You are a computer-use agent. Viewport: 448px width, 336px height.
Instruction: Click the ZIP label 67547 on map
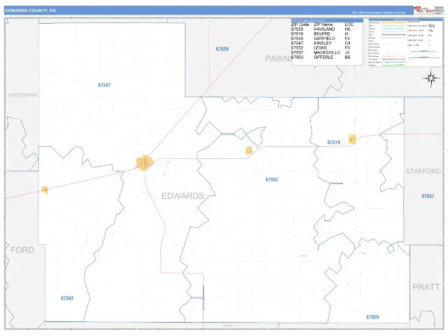tap(104, 85)
